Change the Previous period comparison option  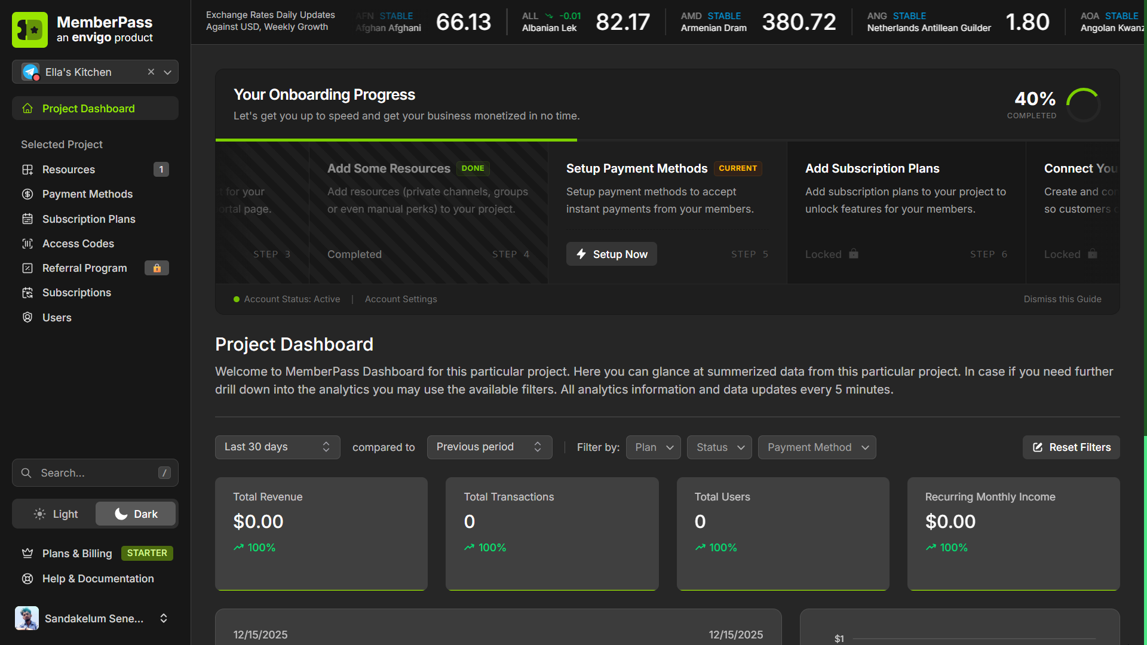[489, 447]
